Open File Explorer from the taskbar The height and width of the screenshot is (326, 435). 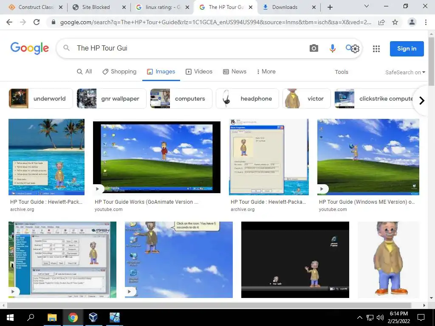52,318
